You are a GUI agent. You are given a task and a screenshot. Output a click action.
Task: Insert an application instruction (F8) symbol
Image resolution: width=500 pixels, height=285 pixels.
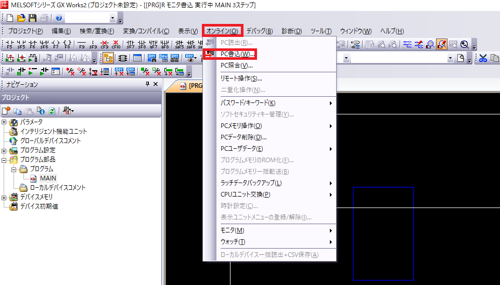coord(67,44)
